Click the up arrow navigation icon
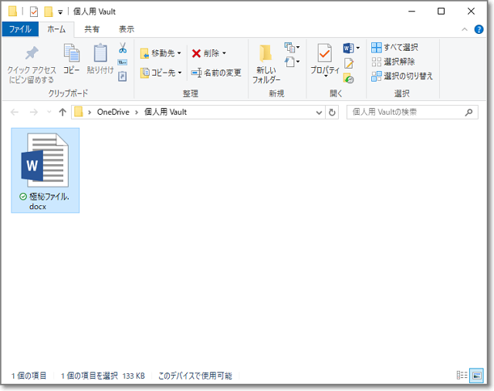Image resolution: width=494 pixels, height=391 pixels. (63, 112)
